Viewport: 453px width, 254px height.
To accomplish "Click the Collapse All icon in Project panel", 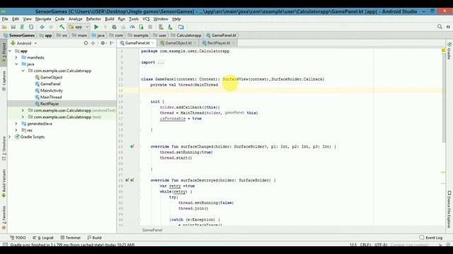I will (x=93, y=43).
